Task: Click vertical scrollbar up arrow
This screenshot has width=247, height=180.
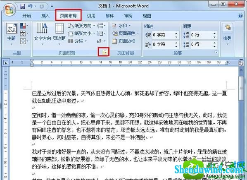Action: (241, 70)
